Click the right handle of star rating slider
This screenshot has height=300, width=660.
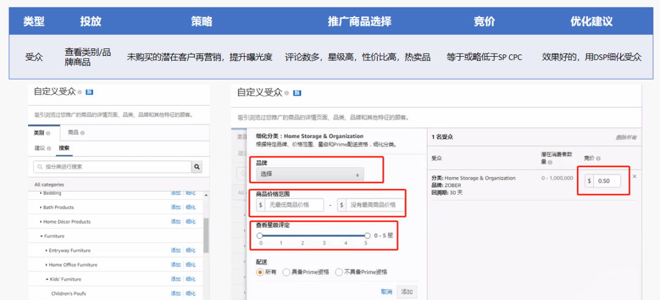click(367, 235)
